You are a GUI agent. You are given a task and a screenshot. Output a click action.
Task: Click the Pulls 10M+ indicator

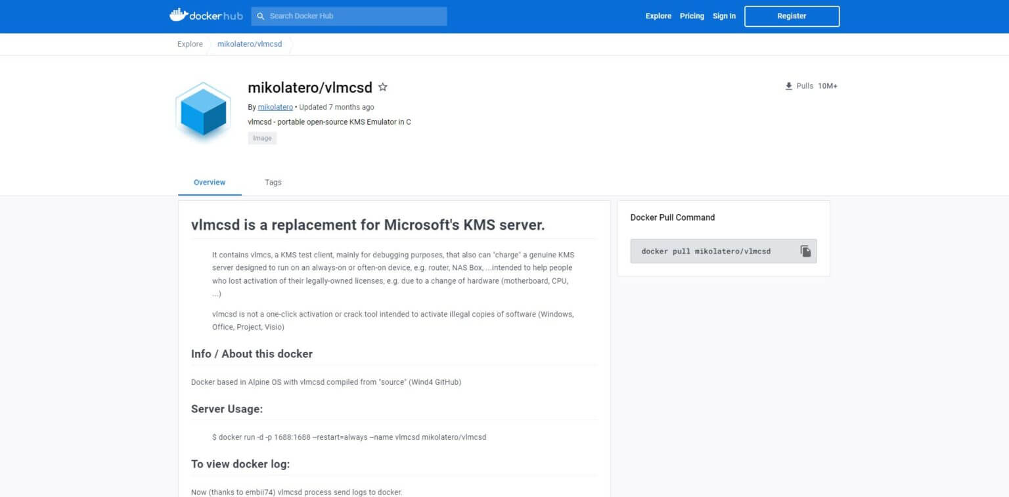[x=813, y=85]
